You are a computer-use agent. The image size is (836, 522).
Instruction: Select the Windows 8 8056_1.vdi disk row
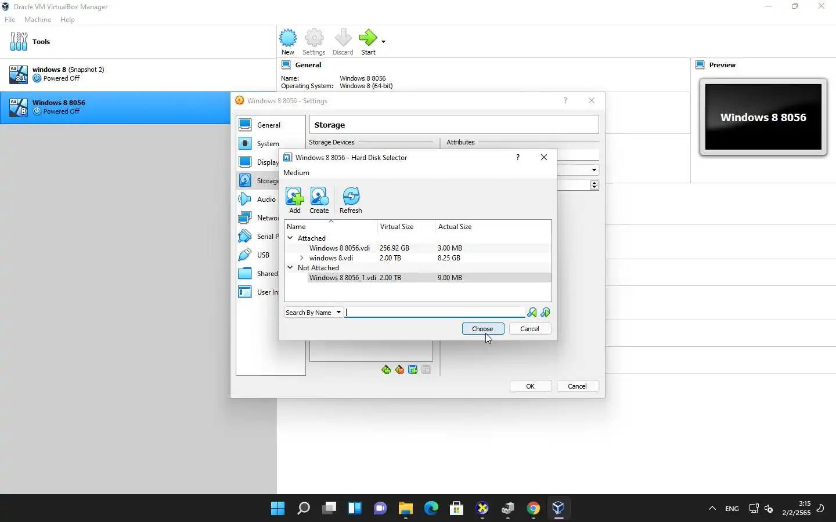(429, 278)
